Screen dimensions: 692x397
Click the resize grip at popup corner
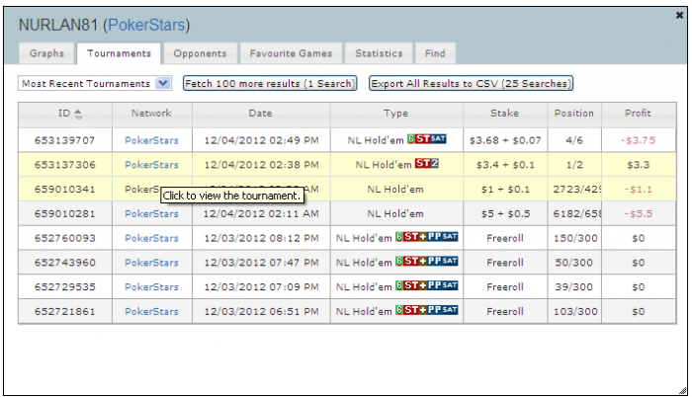point(683,390)
